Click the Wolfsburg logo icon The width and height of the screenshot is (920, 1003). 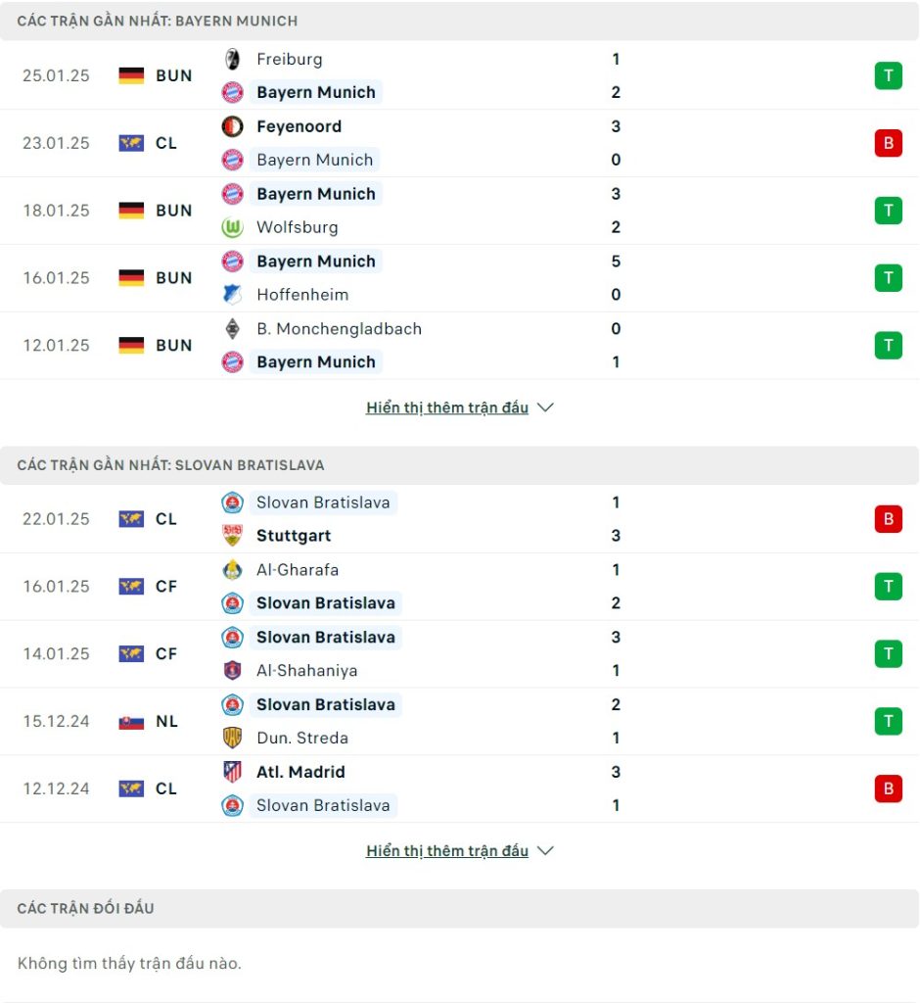pyautogui.click(x=232, y=227)
